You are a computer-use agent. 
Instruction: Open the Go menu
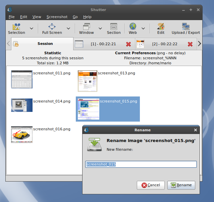(x=75, y=17)
